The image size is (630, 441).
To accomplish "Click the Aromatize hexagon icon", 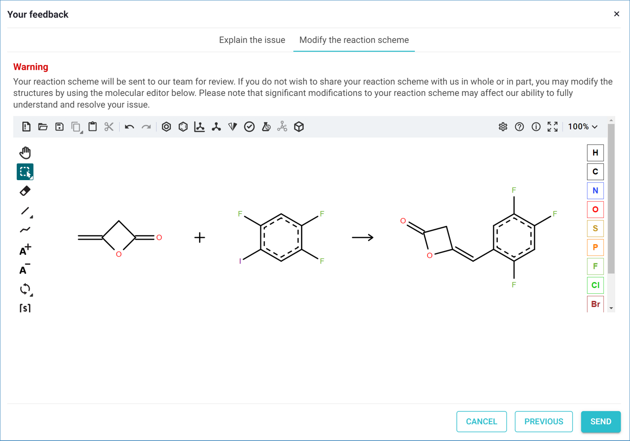I will tap(166, 127).
